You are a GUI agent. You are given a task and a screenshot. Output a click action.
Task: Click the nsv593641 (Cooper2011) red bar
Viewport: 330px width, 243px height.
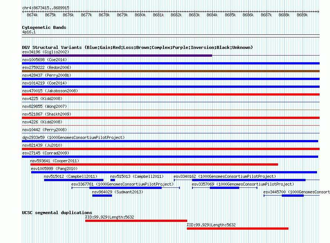coord(154,164)
